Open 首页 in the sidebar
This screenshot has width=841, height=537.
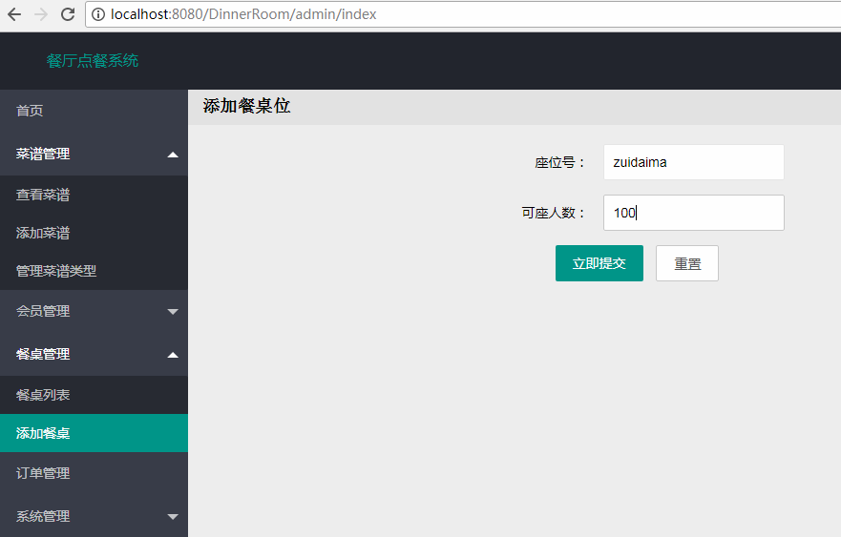coord(30,111)
